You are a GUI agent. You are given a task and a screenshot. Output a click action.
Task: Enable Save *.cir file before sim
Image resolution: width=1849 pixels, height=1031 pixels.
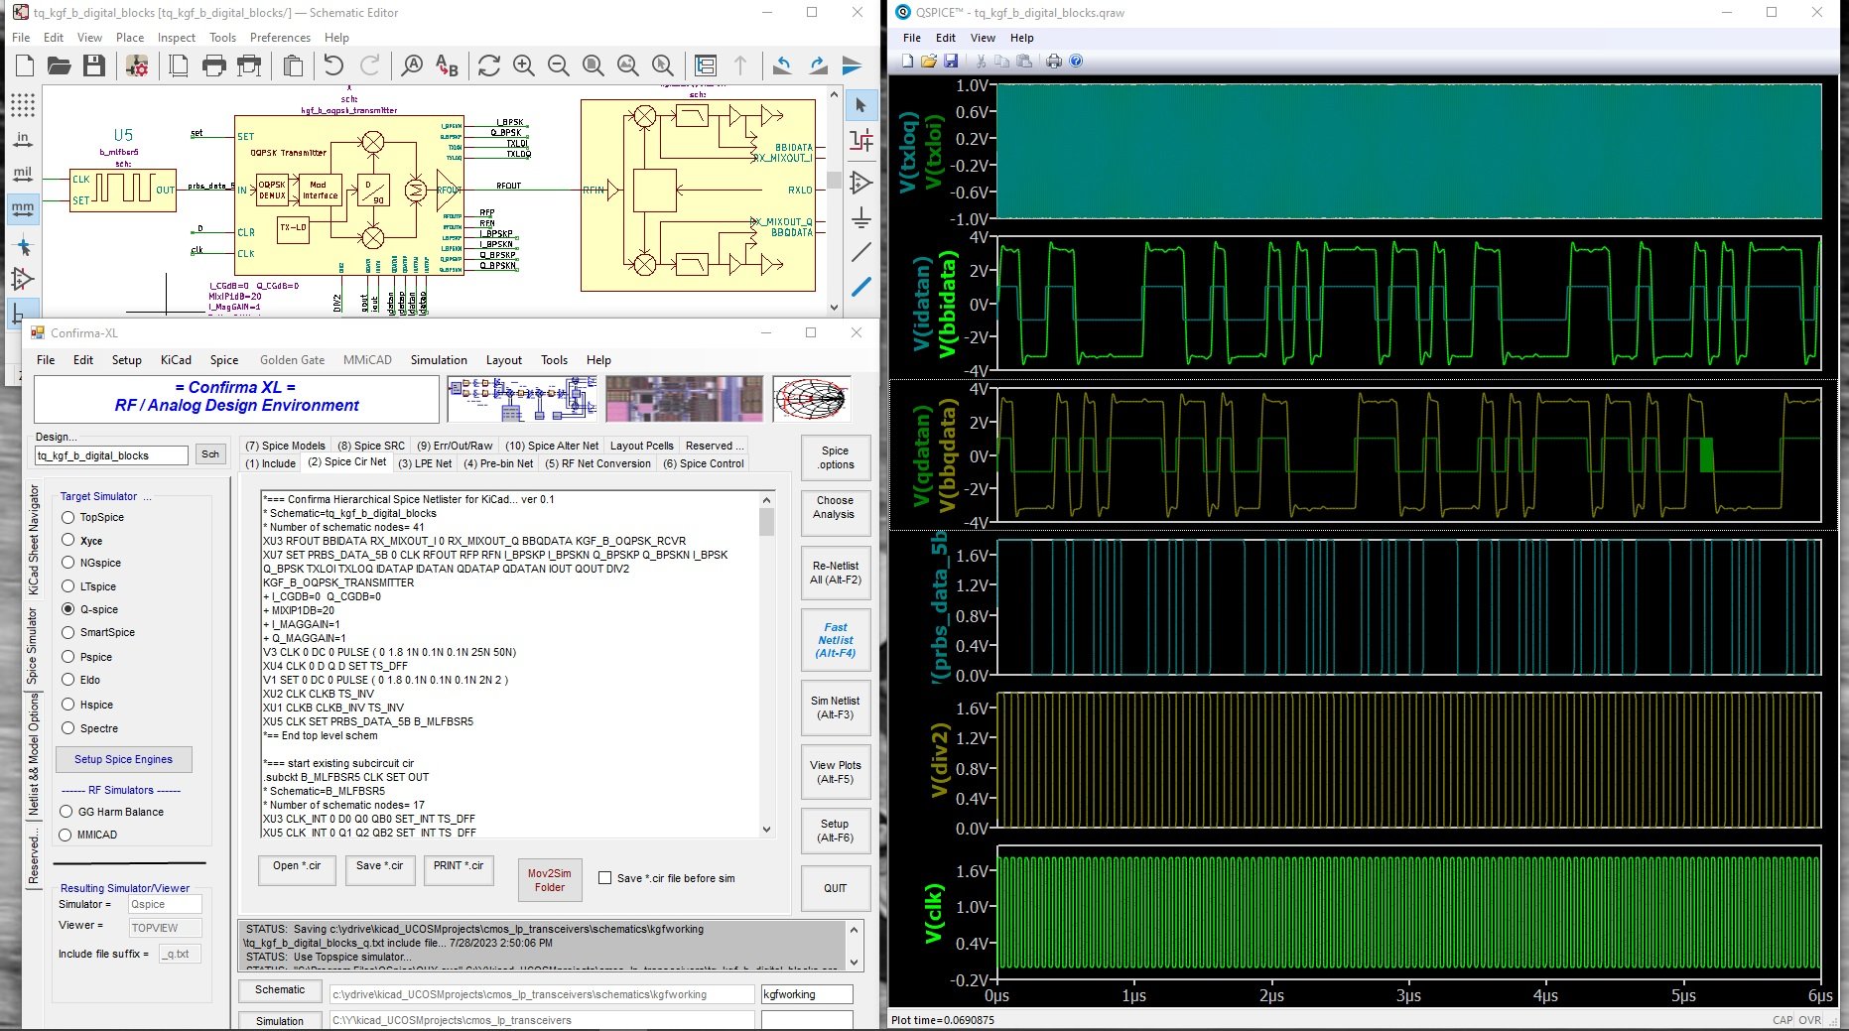point(604,878)
